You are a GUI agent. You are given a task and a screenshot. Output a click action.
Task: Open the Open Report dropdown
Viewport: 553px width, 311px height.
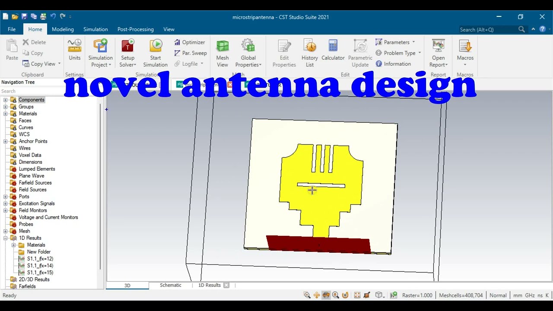coord(439,53)
